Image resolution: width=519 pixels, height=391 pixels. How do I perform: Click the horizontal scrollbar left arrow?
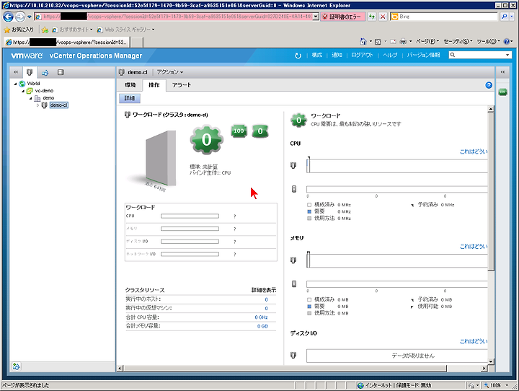pyautogui.click(x=120, y=368)
